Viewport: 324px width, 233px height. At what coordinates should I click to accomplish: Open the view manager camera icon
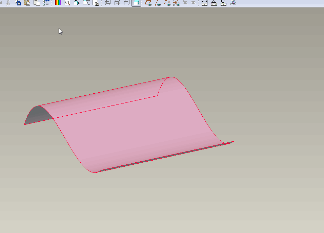click(96, 3)
